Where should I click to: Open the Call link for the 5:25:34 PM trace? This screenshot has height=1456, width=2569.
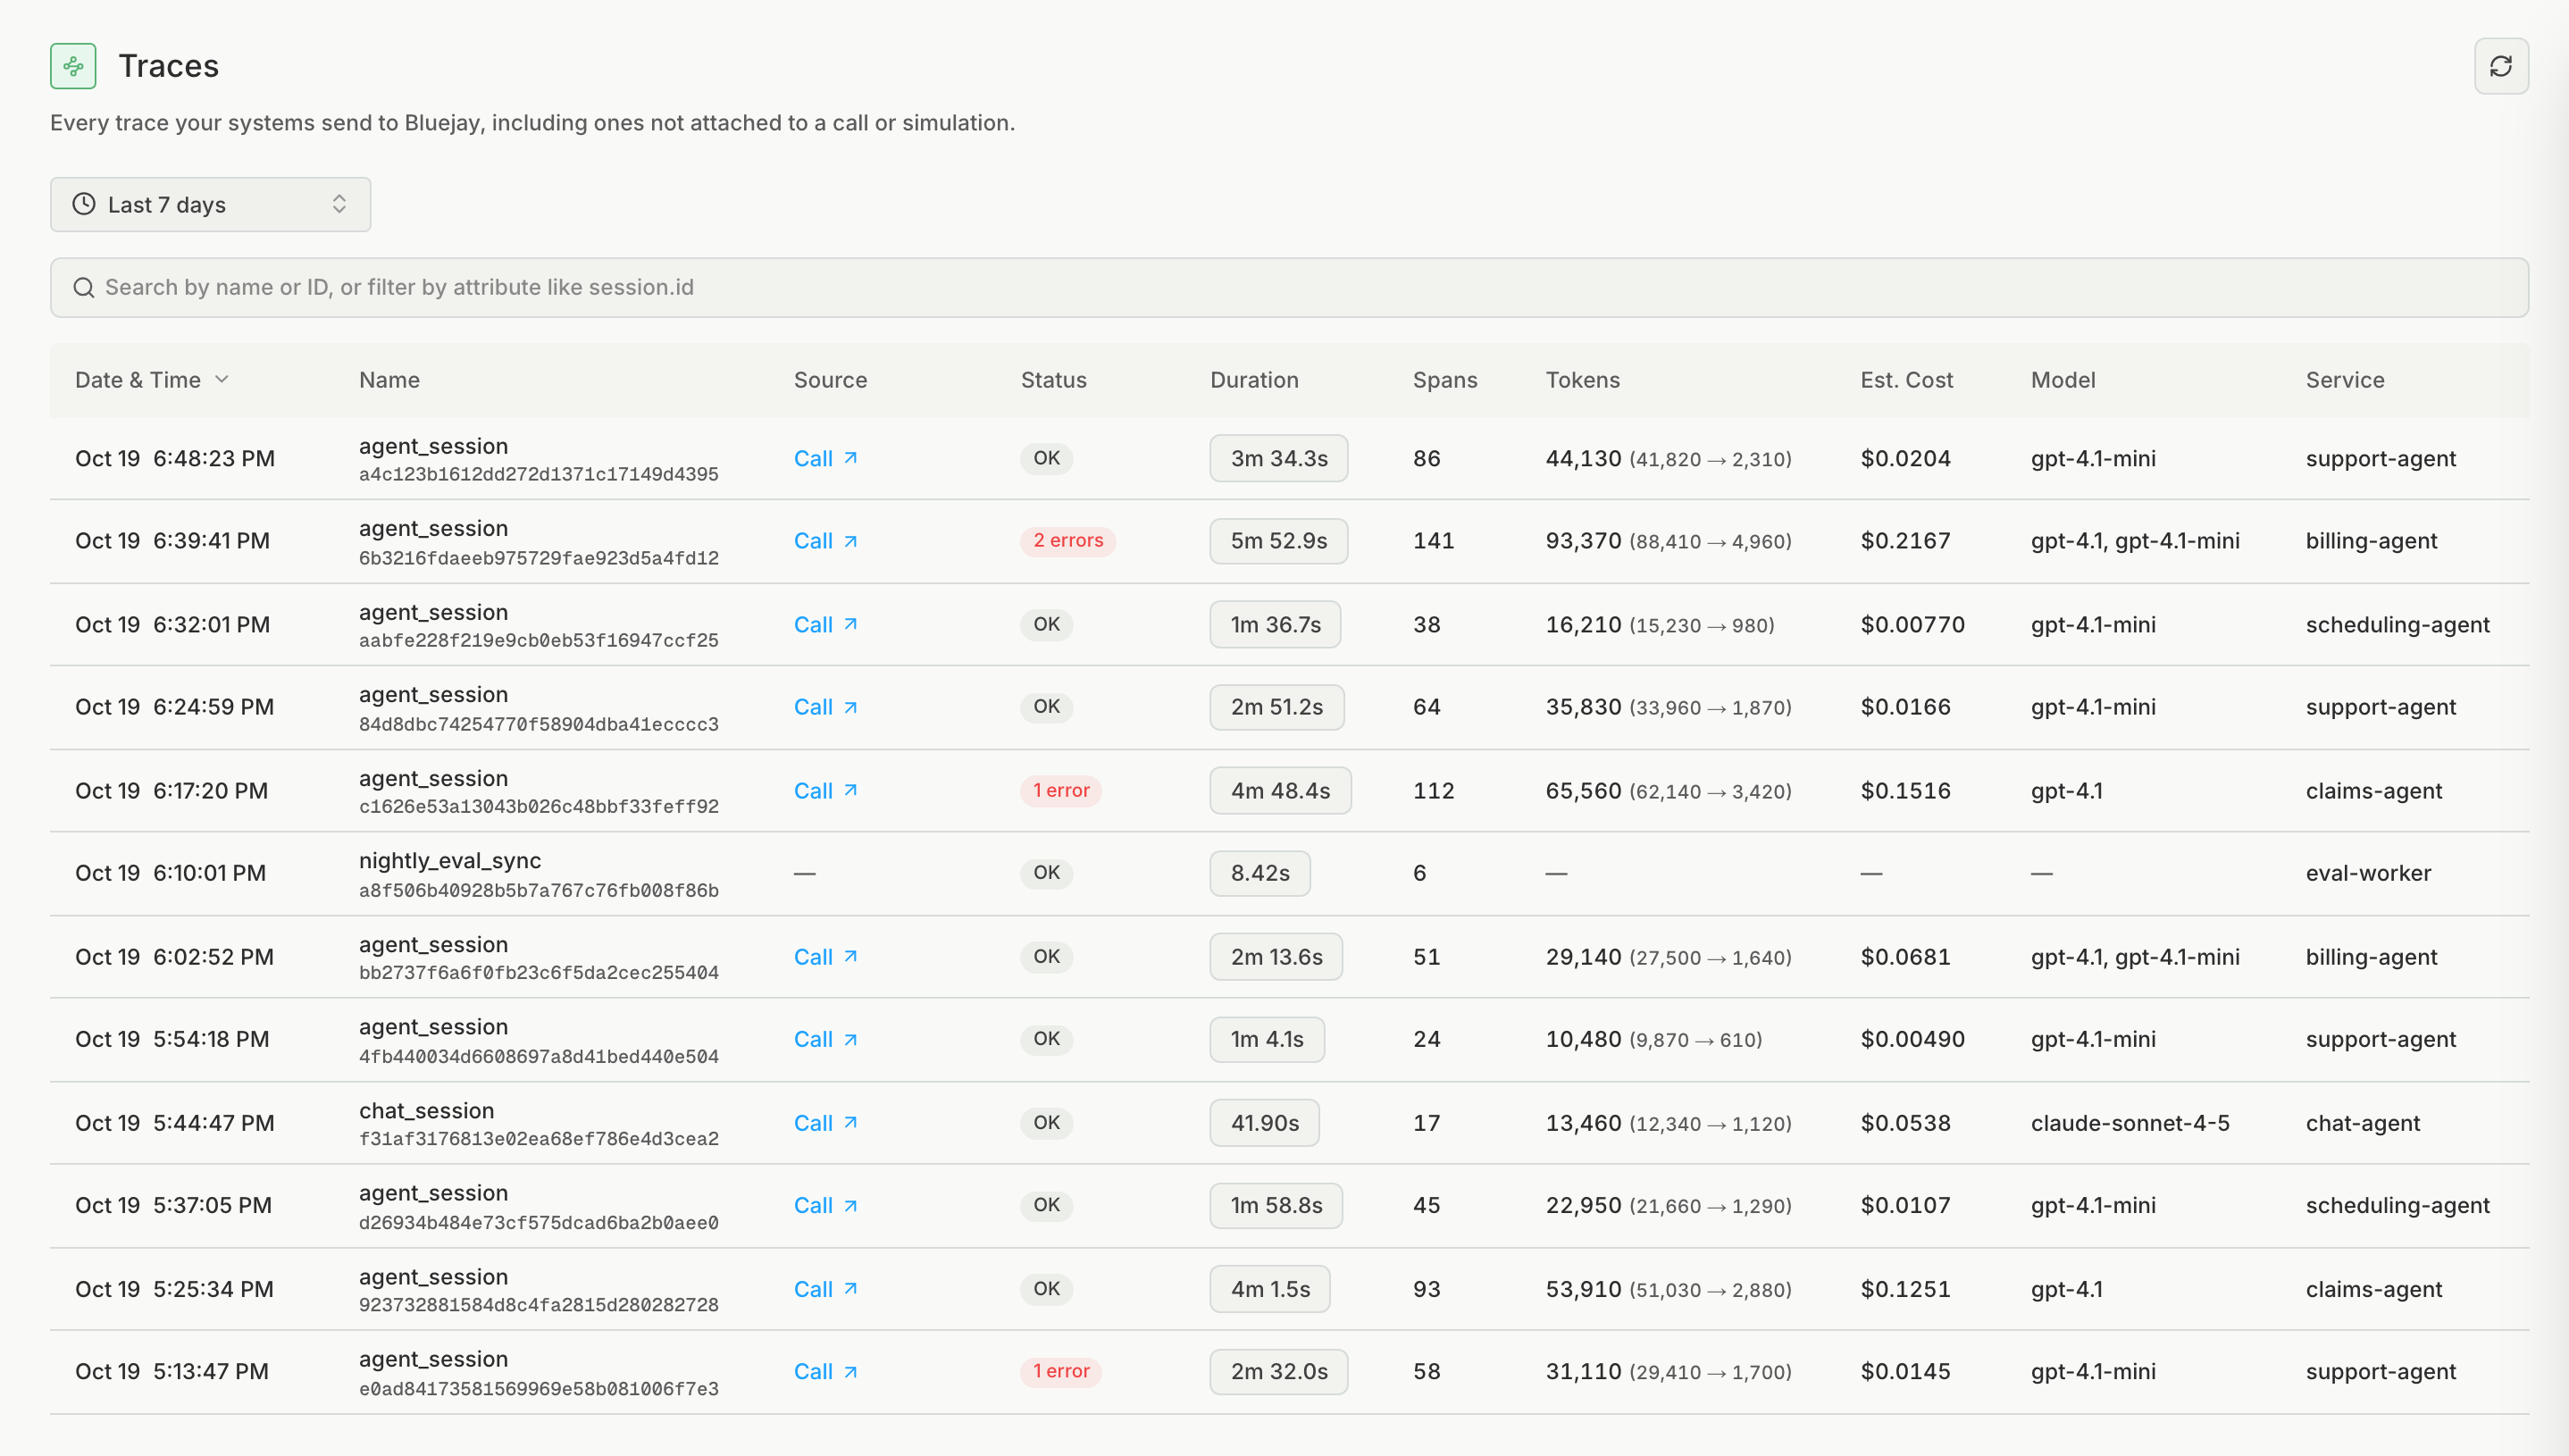[825, 1288]
